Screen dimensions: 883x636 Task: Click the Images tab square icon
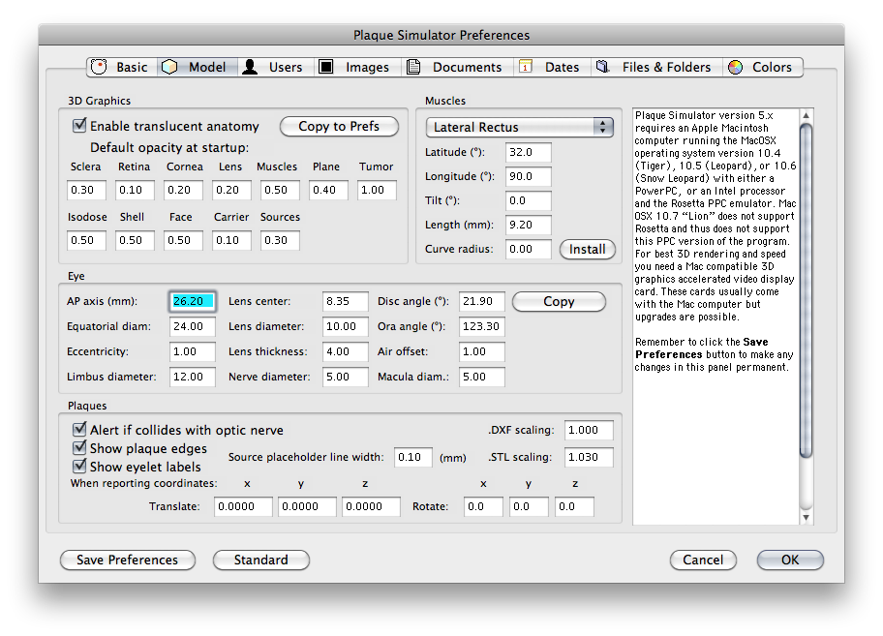tap(326, 67)
